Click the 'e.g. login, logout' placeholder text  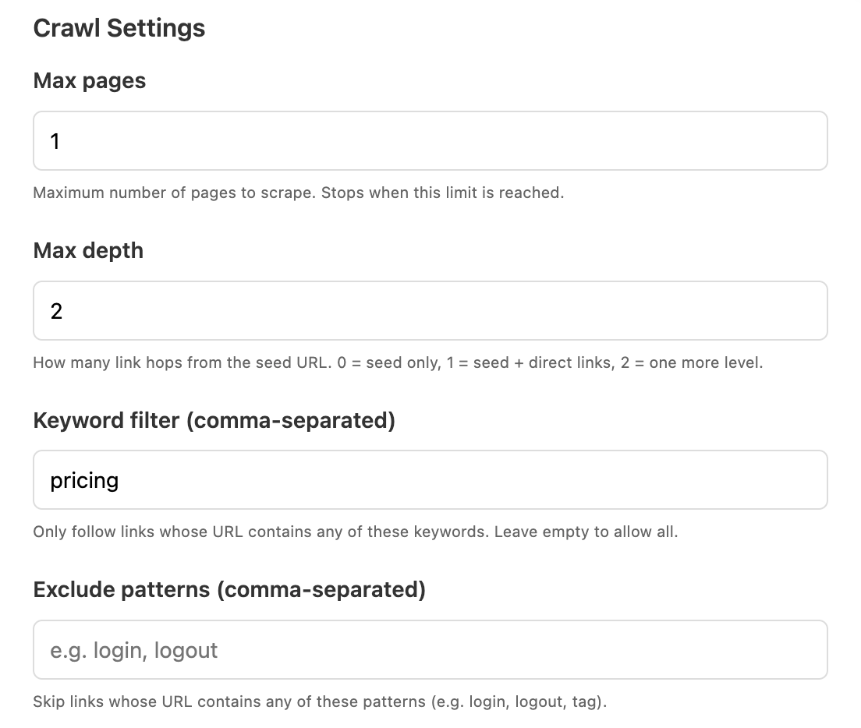(133, 651)
